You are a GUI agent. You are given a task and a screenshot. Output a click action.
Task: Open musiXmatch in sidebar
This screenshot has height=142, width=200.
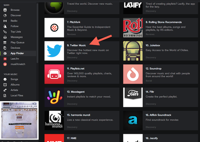click(x=18, y=64)
